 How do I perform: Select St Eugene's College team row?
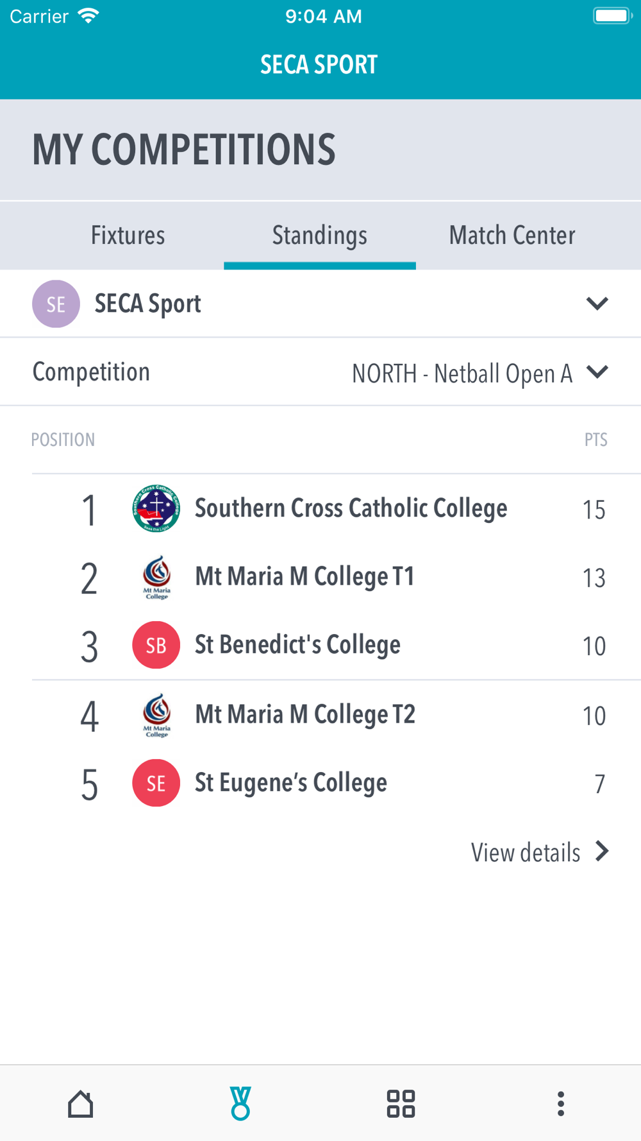337,783
